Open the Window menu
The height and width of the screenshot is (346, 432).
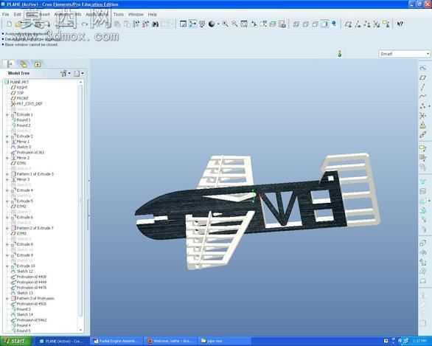136,14
